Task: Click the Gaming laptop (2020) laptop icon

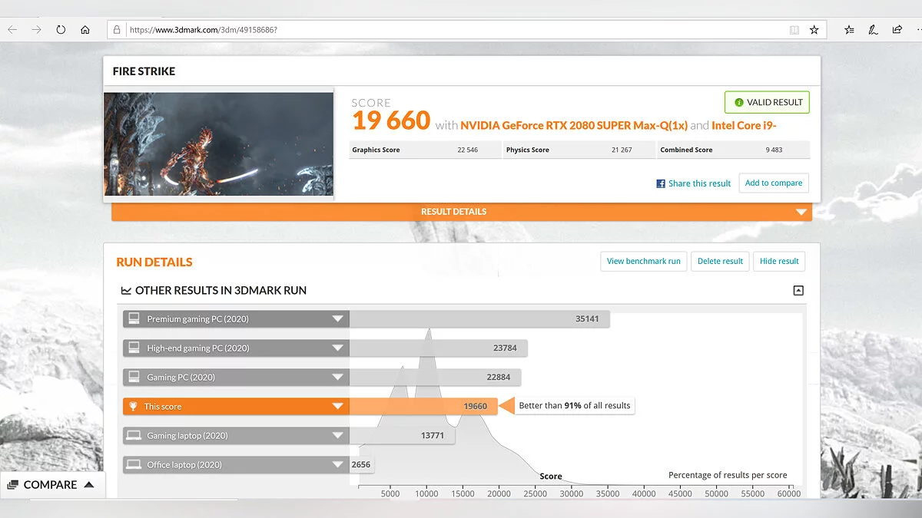Action: [134, 435]
